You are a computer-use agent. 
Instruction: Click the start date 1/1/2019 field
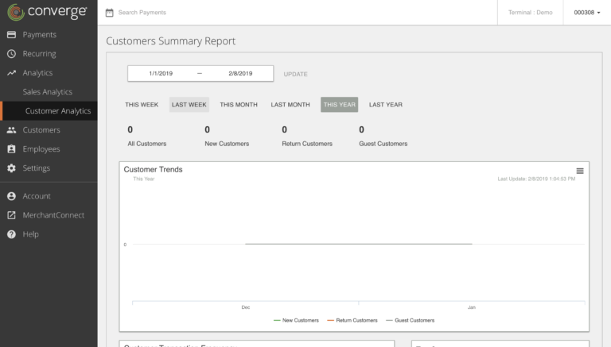[x=161, y=73]
